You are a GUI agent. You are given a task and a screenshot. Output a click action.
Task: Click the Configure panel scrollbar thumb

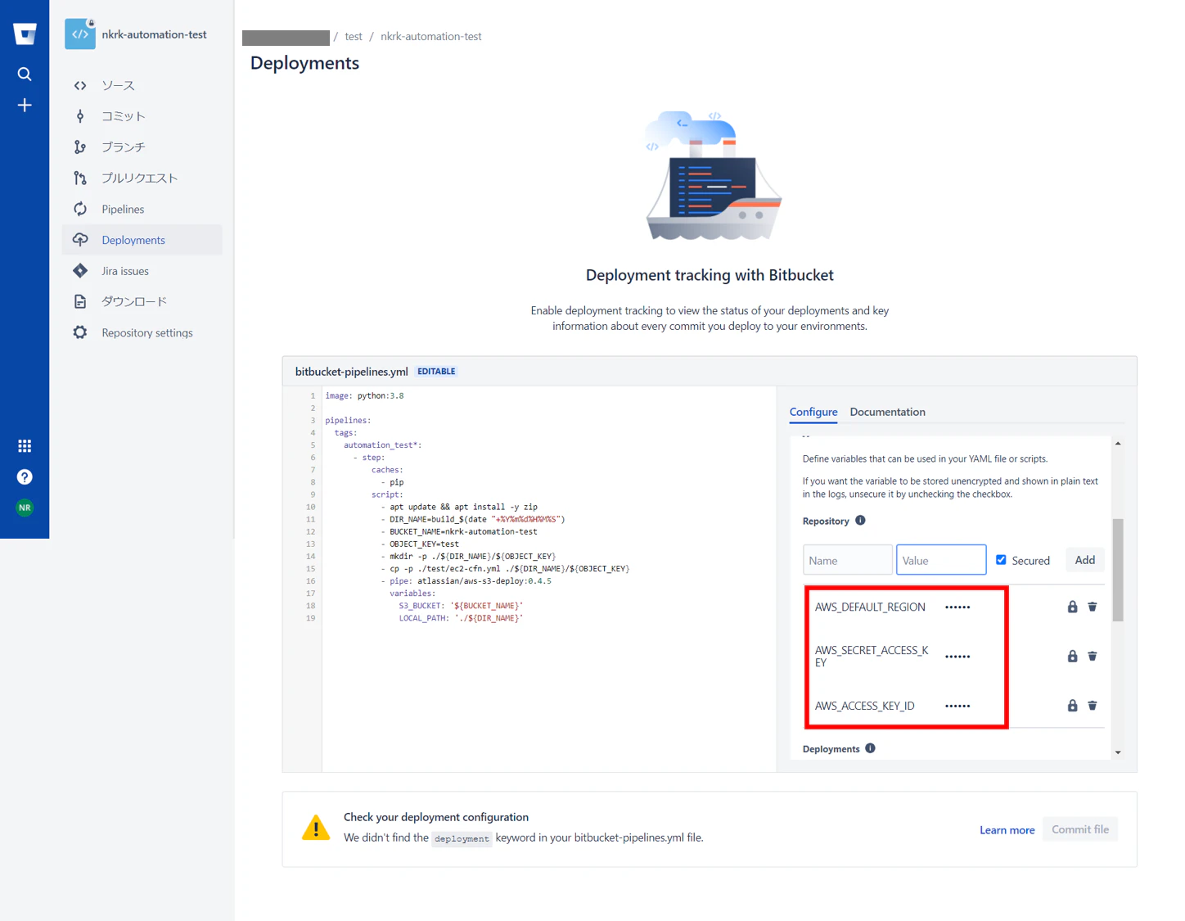1118,570
